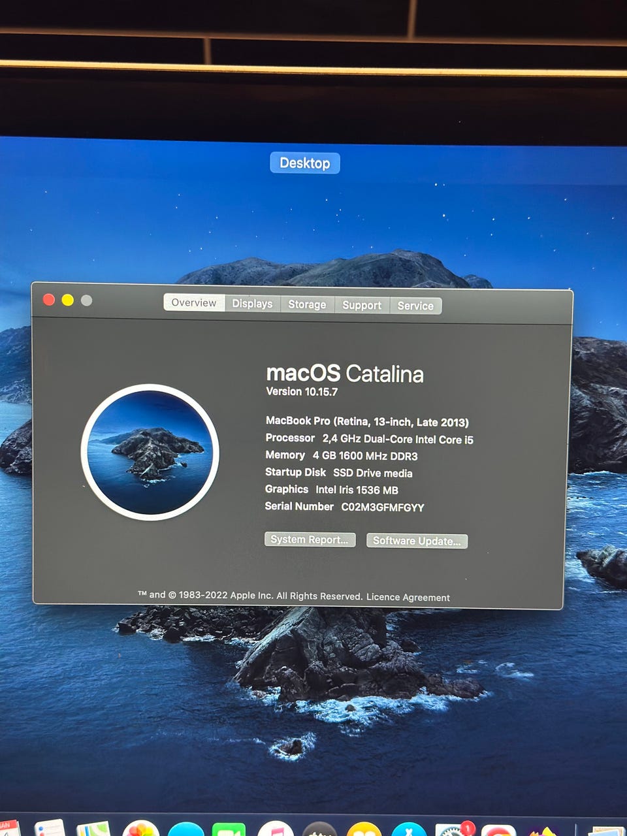Switch to the Displays tab
This screenshot has height=836, width=627.
(252, 304)
